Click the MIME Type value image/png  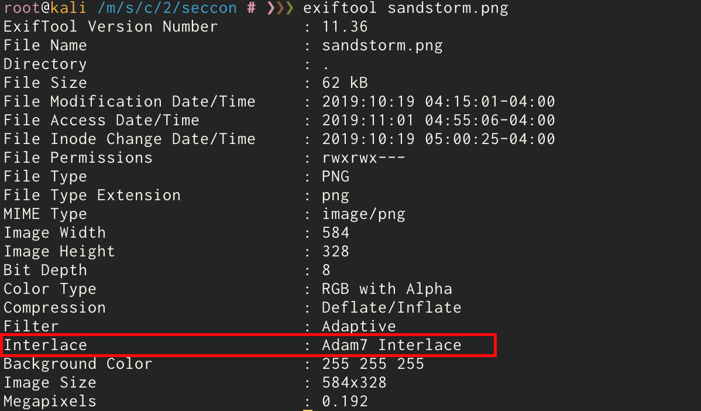[x=363, y=214]
